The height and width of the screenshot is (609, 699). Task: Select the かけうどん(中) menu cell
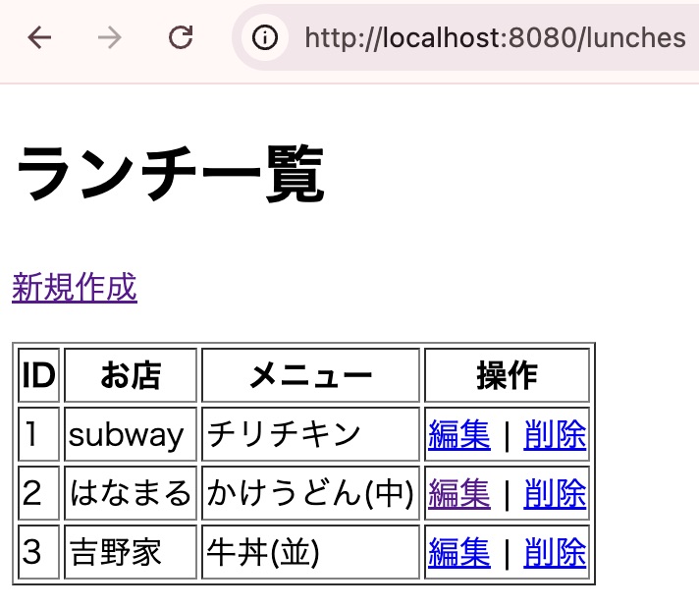click(x=310, y=493)
